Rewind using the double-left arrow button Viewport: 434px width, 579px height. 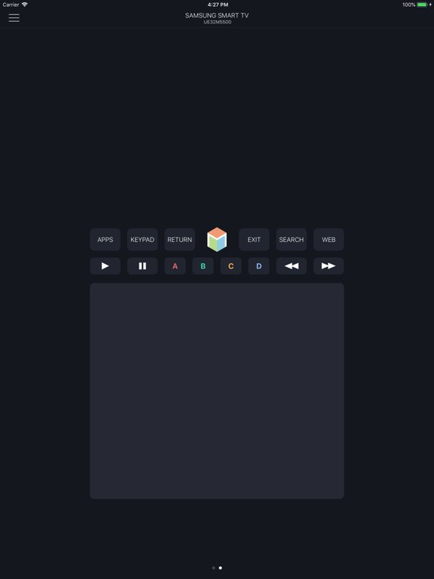[x=292, y=266]
